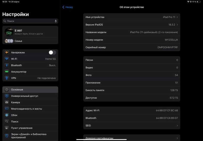Screen dimensions: 203x141
Task: Go back with the Назад button
Action: tap(67, 7)
